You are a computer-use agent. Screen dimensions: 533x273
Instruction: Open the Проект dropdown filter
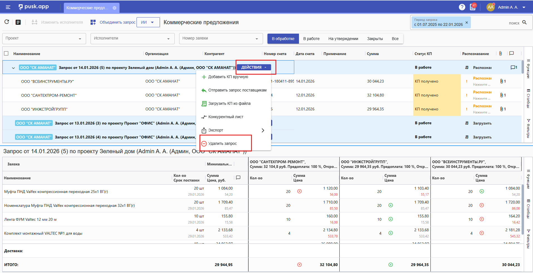[x=43, y=39]
